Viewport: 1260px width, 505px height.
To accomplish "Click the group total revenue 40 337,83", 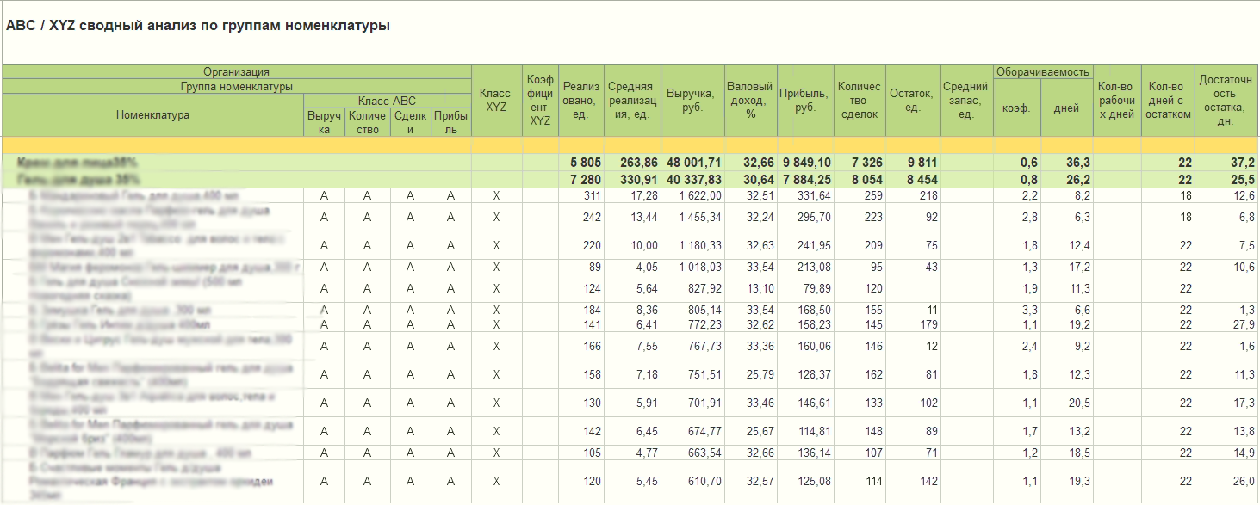I will tap(692, 179).
